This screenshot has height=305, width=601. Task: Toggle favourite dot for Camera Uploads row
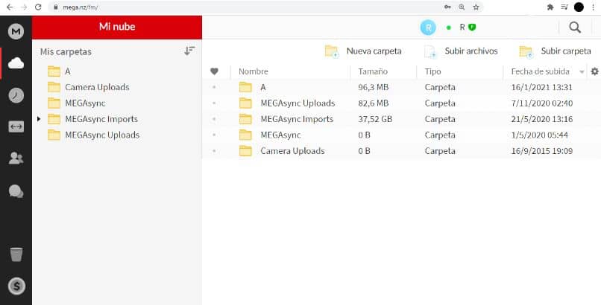(214, 151)
